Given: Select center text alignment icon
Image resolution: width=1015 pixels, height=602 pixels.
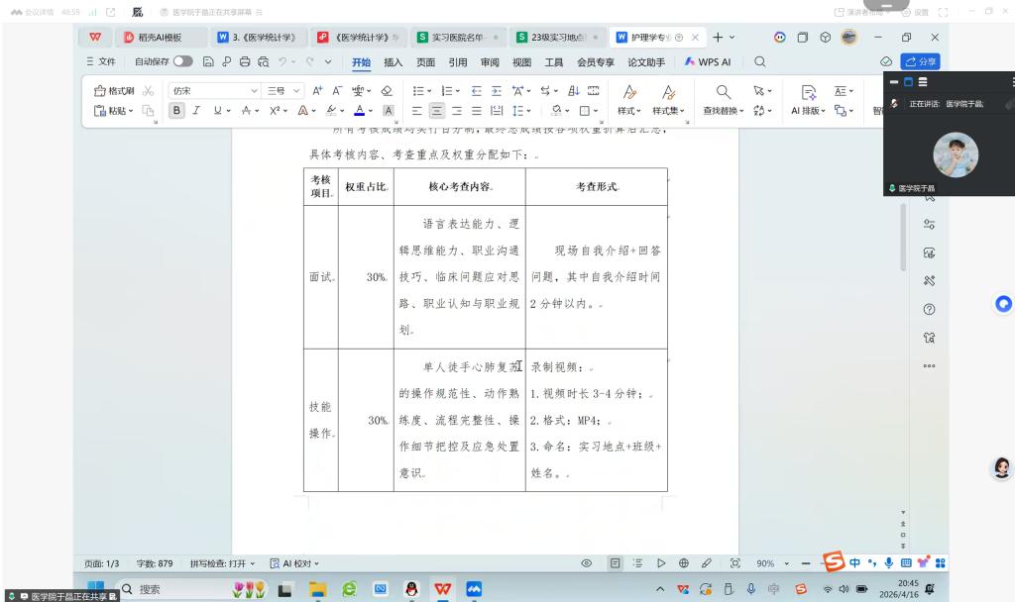Looking at the screenshot, I should 437,111.
